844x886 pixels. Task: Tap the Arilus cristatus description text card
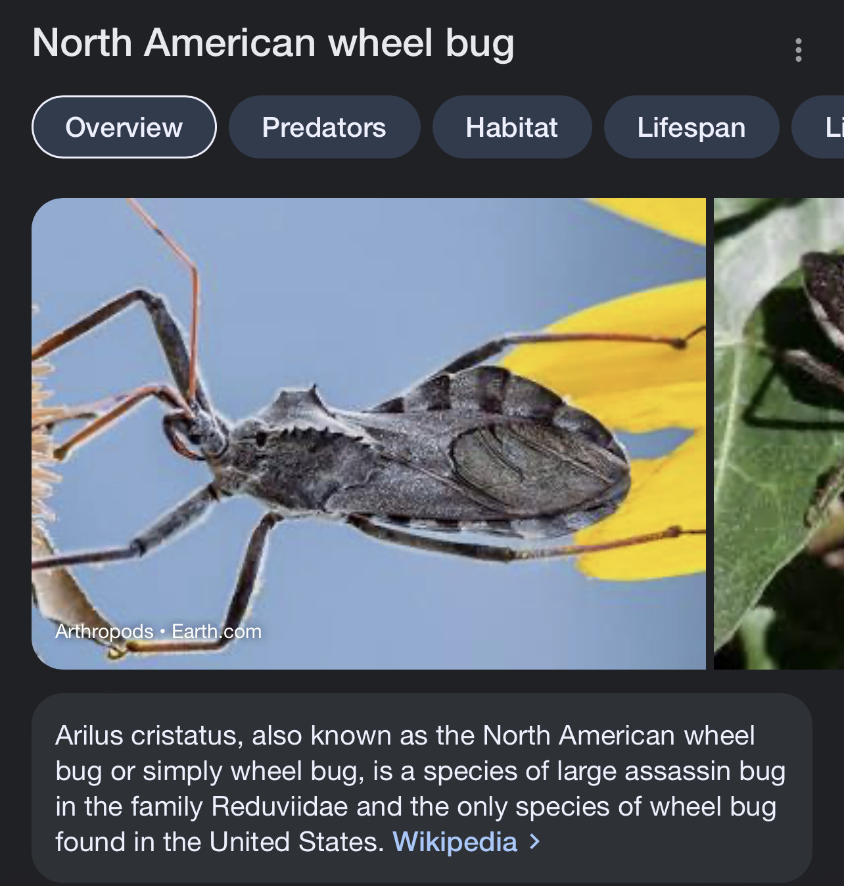click(x=422, y=788)
